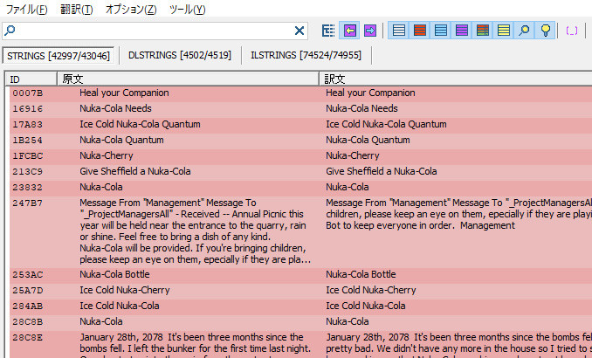This screenshot has width=592, height=358.
Task: Toggle the multicolor lines filter button
Action: pyautogui.click(x=483, y=31)
